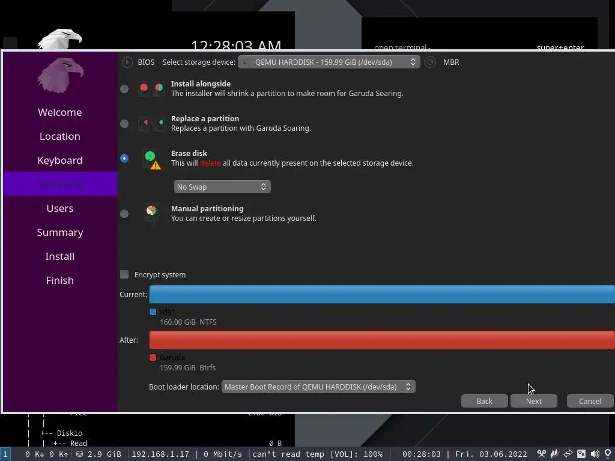Open the Boot loader location dropdown
Image resolution: width=615 pixels, height=461 pixels.
(318, 387)
